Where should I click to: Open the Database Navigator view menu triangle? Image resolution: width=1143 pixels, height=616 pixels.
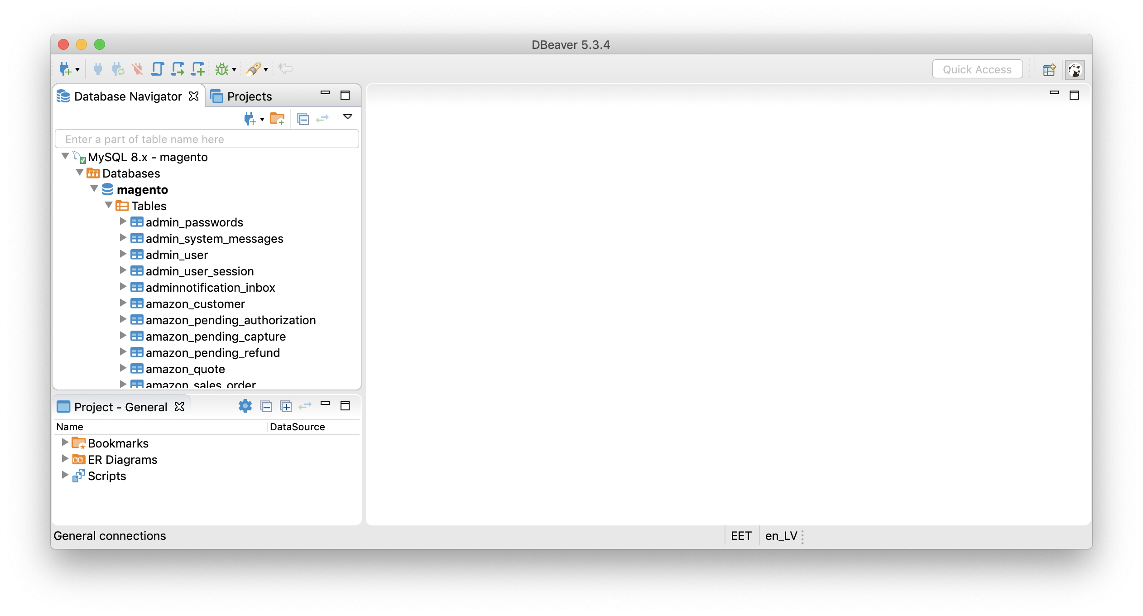pos(347,117)
